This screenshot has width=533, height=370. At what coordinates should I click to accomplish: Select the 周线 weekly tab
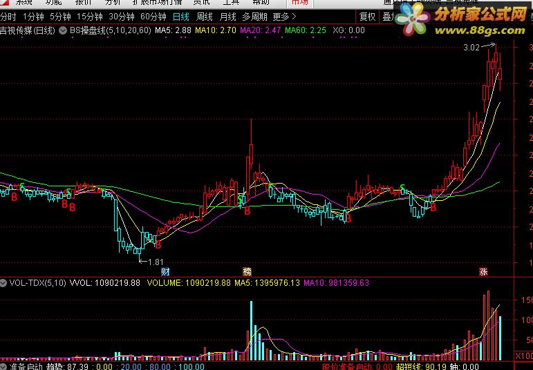click(x=205, y=17)
